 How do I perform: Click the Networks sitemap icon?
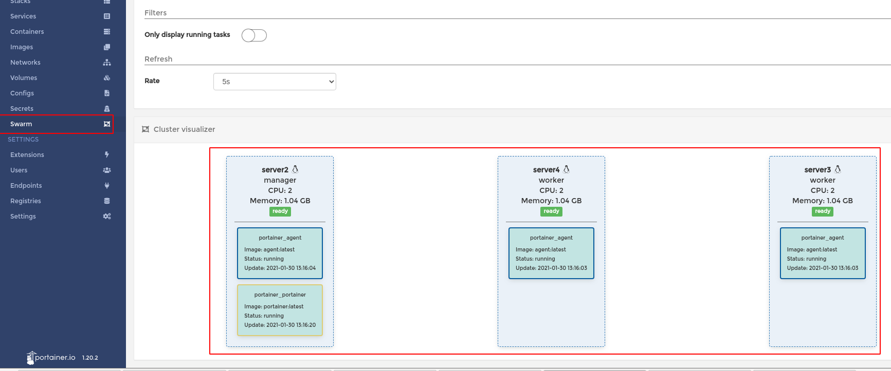(x=107, y=63)
